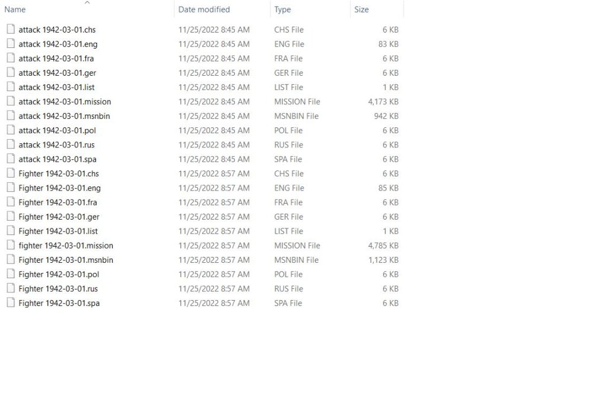This screenshot has width=593, height=396.
Task: Click file name attack 1942-03-01.msnbin
Action: point(64,115)
